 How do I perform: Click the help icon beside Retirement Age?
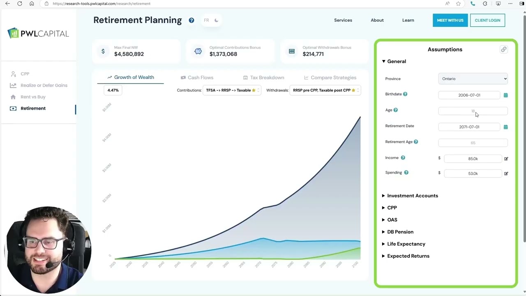(416, 142)
